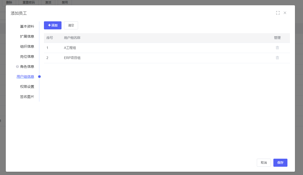The height and width of the screenshot is (175, 303).
Task: Click the fullscreen expand icon in dialog header
Action: coord(278,13)
